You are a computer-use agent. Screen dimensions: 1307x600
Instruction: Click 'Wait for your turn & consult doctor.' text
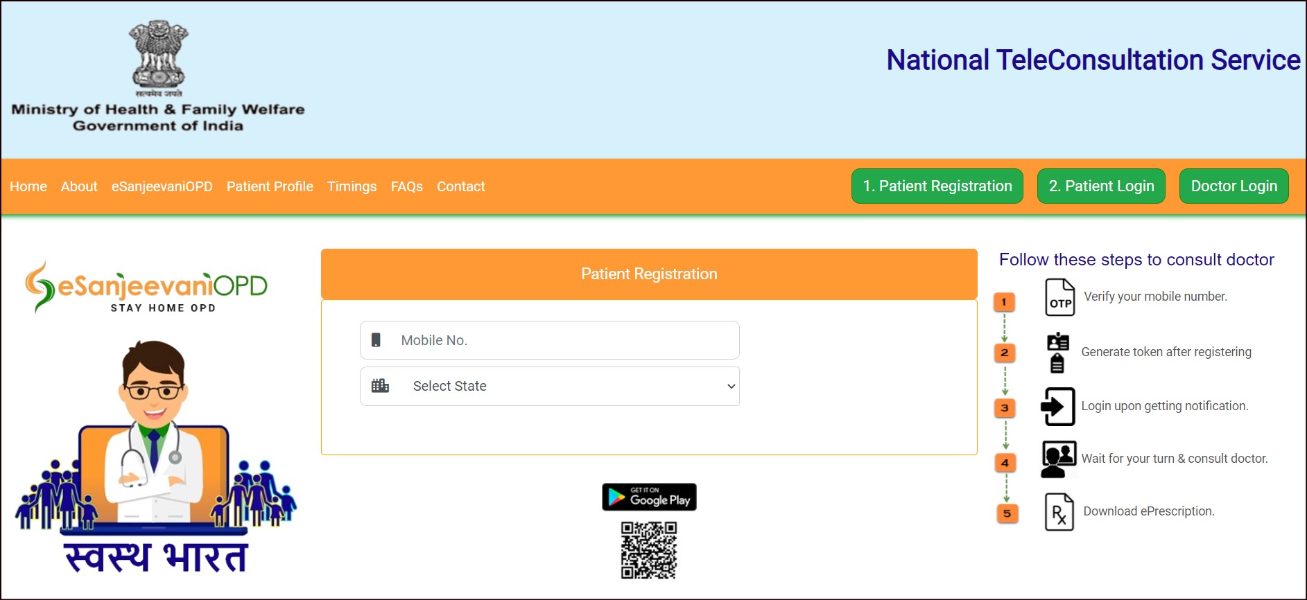(x=1175, y=459)
